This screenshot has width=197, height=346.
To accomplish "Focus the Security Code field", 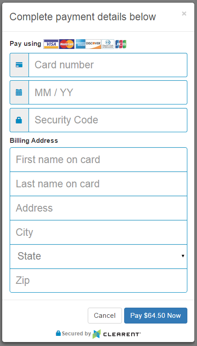I will (108, 120).
